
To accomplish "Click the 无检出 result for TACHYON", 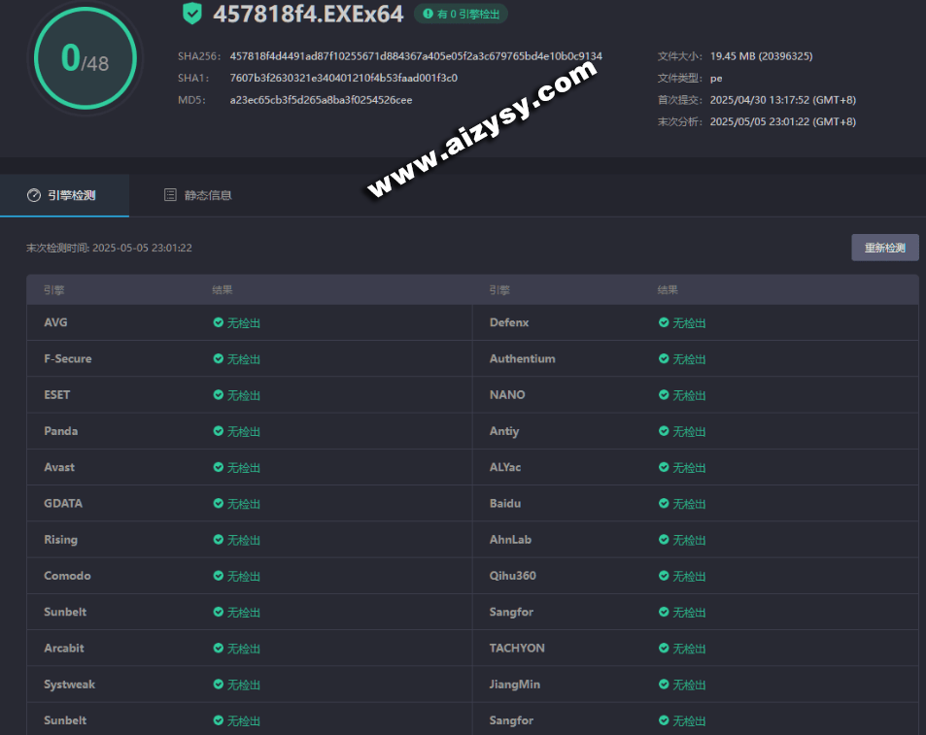I will 689,649.
